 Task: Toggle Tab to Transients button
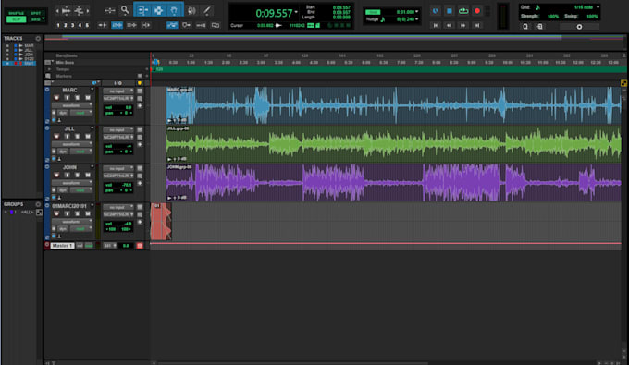point(103,25)
